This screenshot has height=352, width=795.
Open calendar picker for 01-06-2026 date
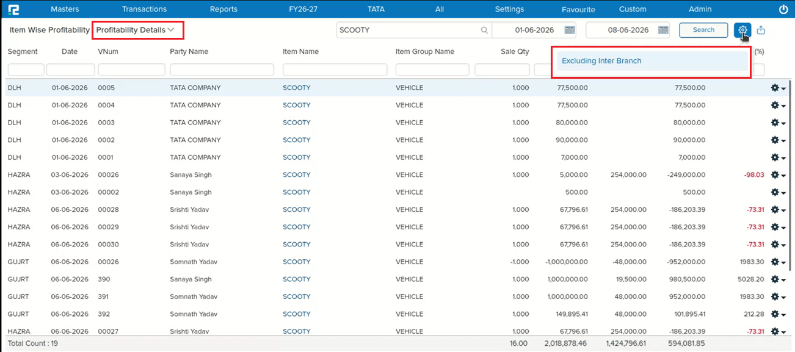point(569,30)
